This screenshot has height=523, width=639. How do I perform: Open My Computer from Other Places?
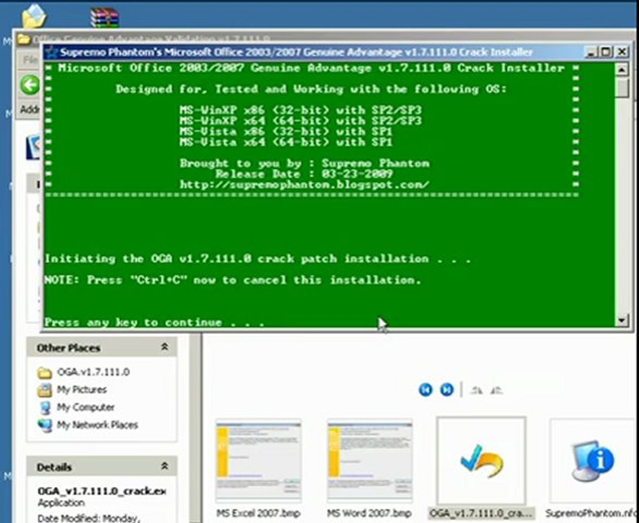click(85, 407)
